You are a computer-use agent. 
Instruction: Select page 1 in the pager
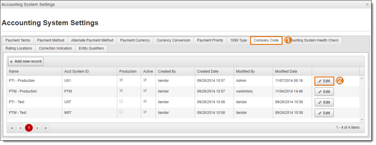coord(29,128)
